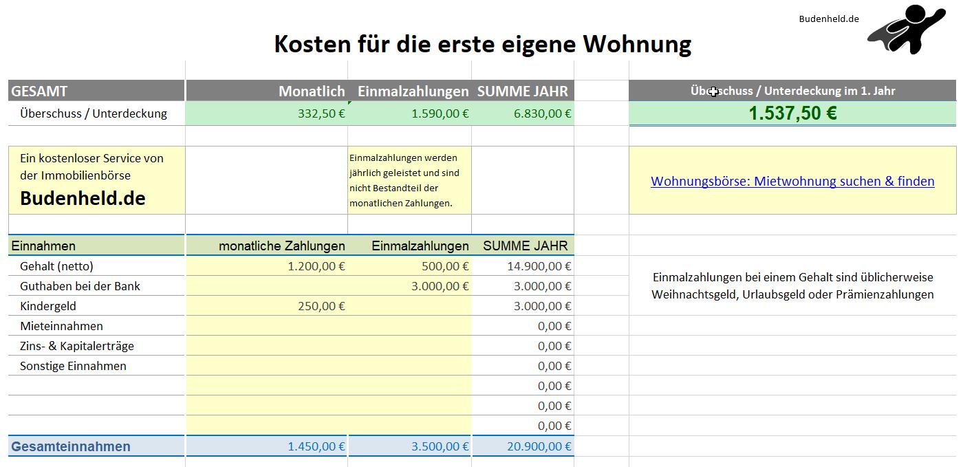Click the SUMME JAHR header in GESAMT row
The height and width of the screenshot is (467, 974).
(523, 90)
